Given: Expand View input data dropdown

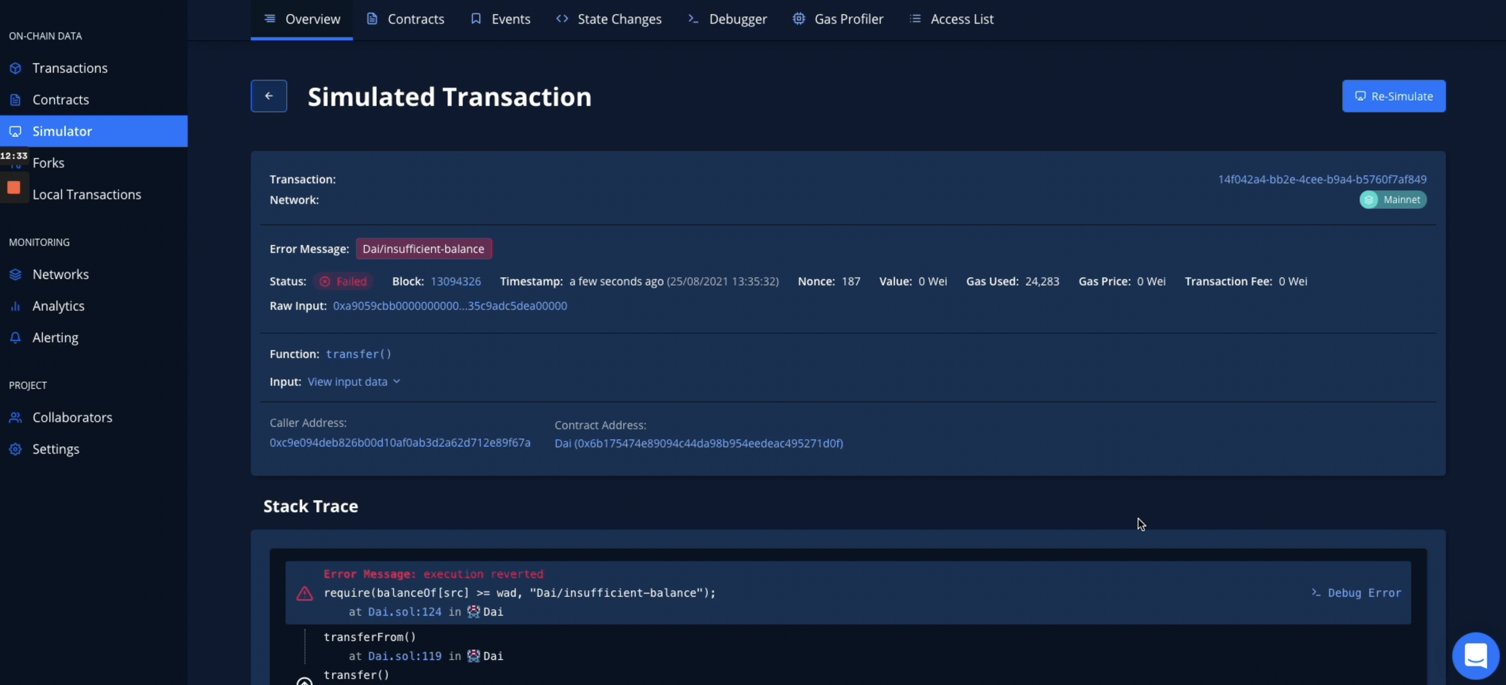Looking at the screenshot, I should click(x=354, y=381).
